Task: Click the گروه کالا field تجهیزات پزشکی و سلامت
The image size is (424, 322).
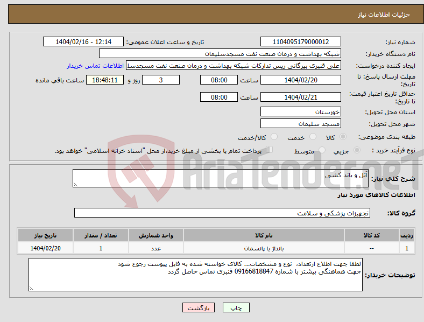Action: [222, 213]
